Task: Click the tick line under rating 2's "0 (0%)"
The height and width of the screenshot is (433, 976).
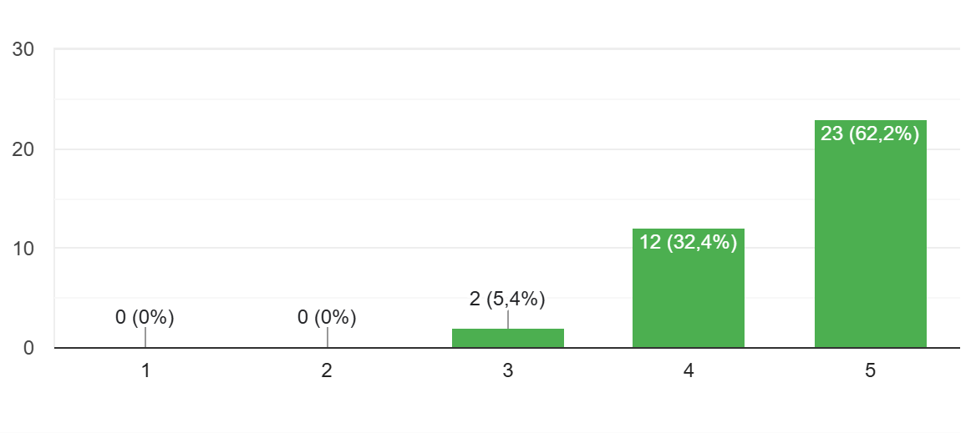Action: pos(327,337)
